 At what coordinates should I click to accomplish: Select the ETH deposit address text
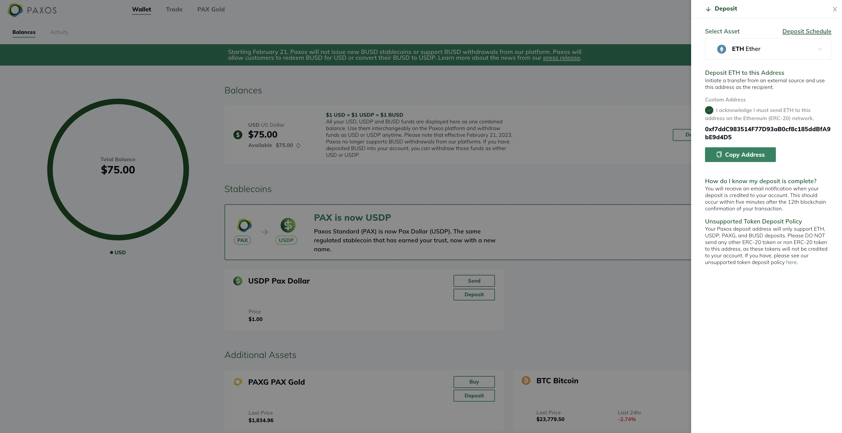click(x=768, y=133)
